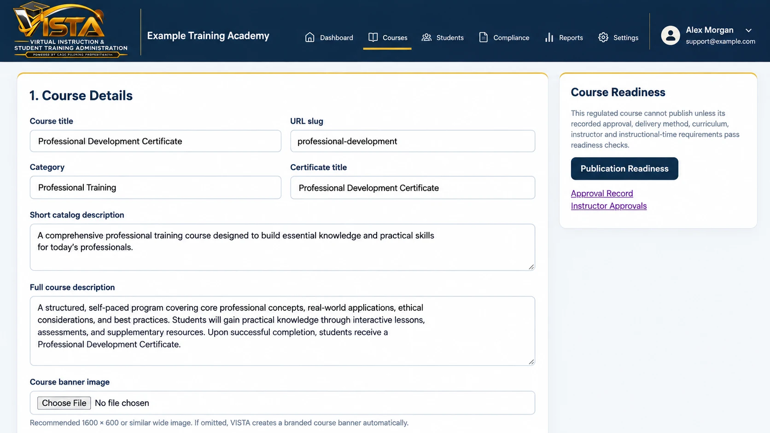Click the Dashboard home icon
Viewport: 770px width, 433px height.
coord(309,37)
